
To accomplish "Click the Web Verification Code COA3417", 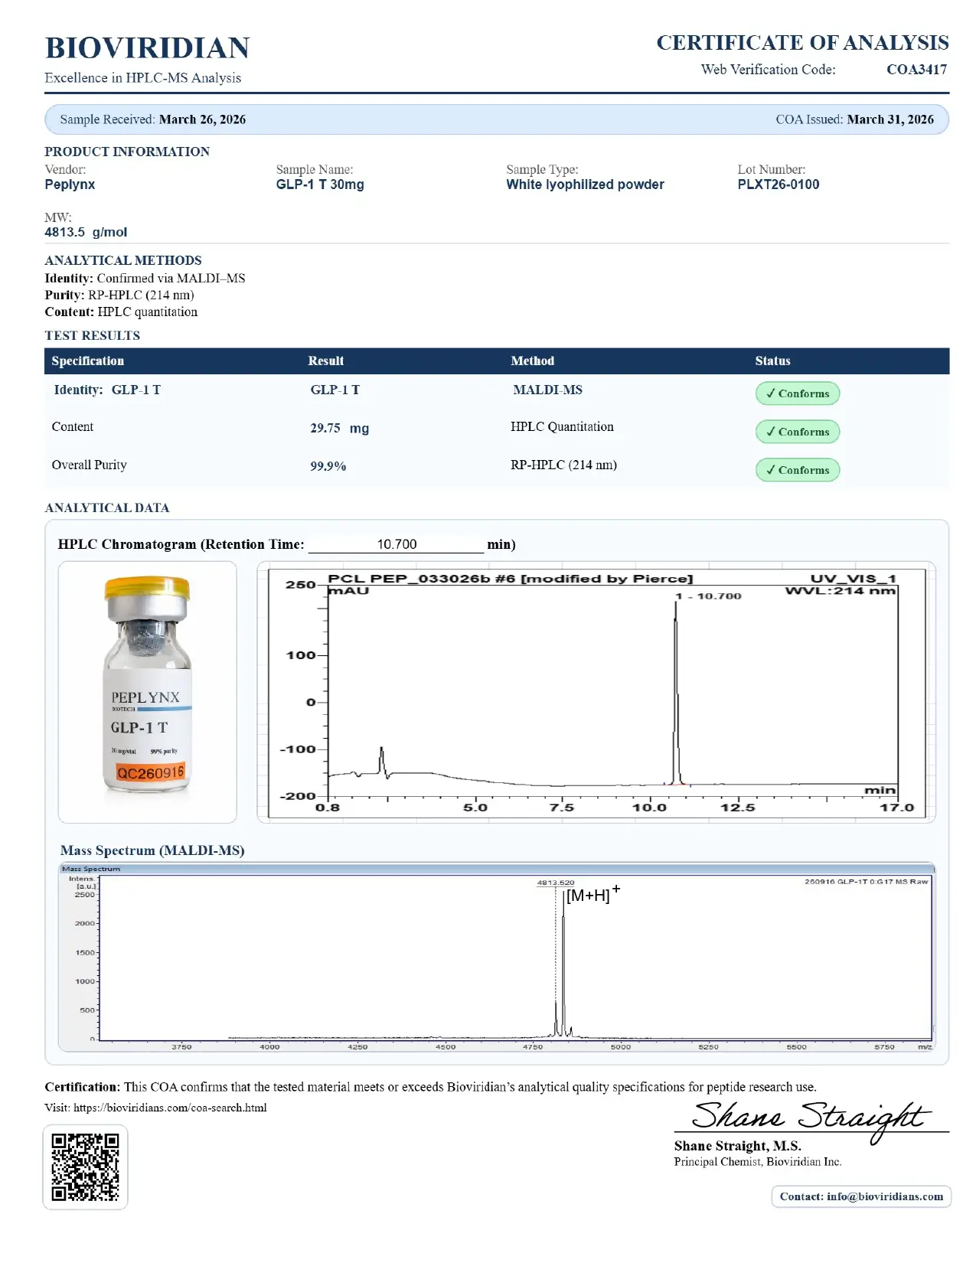I will click(x=916, y=70).
